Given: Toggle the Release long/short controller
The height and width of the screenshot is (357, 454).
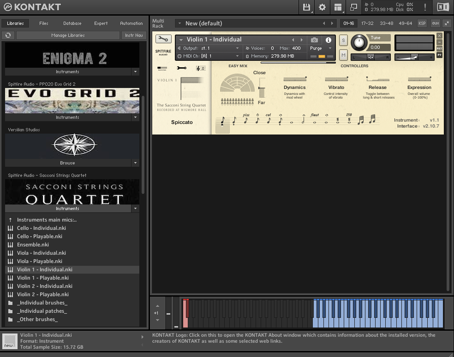Looking at the screenshot, I should [x=377, y=79].
